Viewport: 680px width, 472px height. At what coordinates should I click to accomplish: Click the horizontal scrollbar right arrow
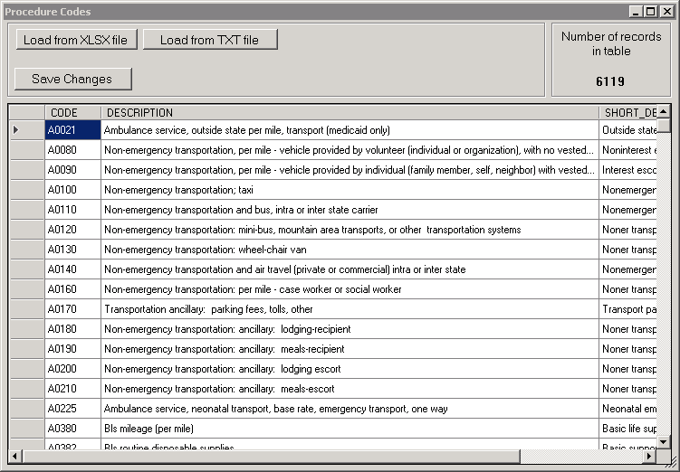(x=649, y=456)
